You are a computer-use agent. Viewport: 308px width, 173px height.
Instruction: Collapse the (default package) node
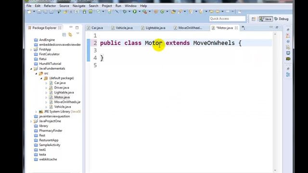(x=41, y=78)
